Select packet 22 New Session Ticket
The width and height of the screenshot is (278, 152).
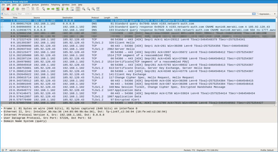[x=138, y=87]
